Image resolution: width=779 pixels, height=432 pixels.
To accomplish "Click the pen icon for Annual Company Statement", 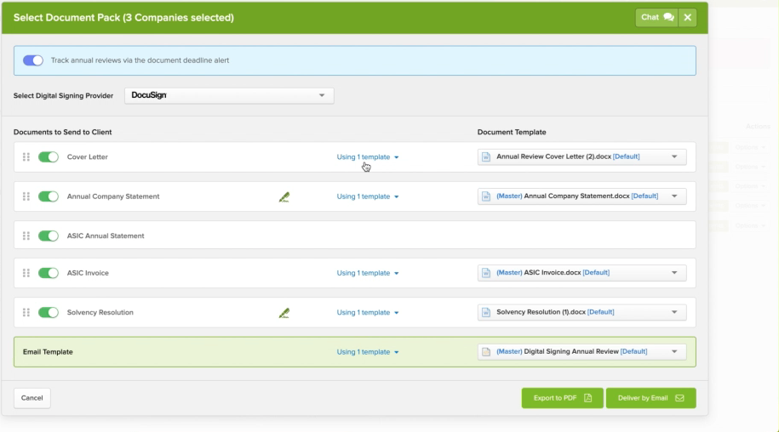I will [284, 196].
